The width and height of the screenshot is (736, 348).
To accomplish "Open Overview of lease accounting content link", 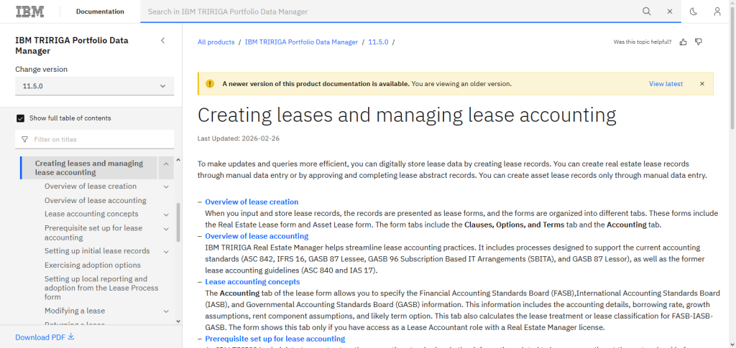I will click(x=257, y=236).
